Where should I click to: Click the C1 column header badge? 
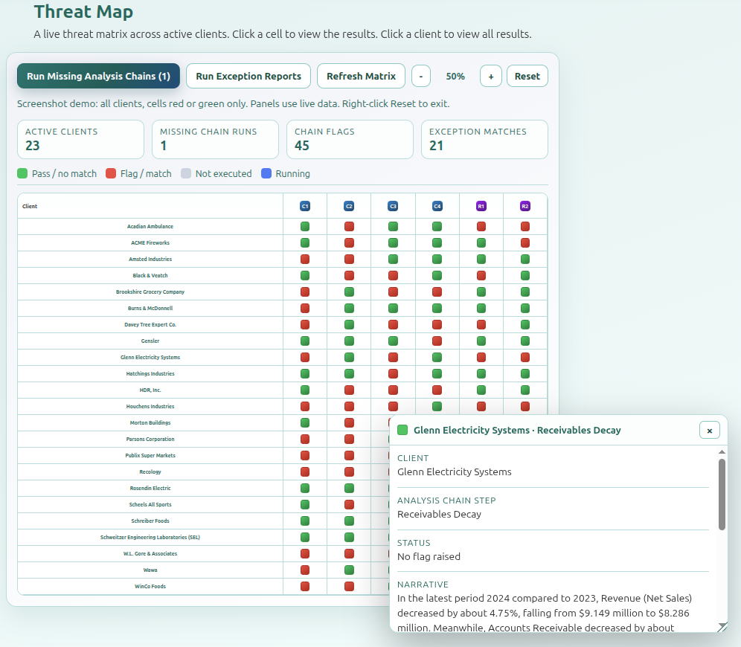click(305, 207)
